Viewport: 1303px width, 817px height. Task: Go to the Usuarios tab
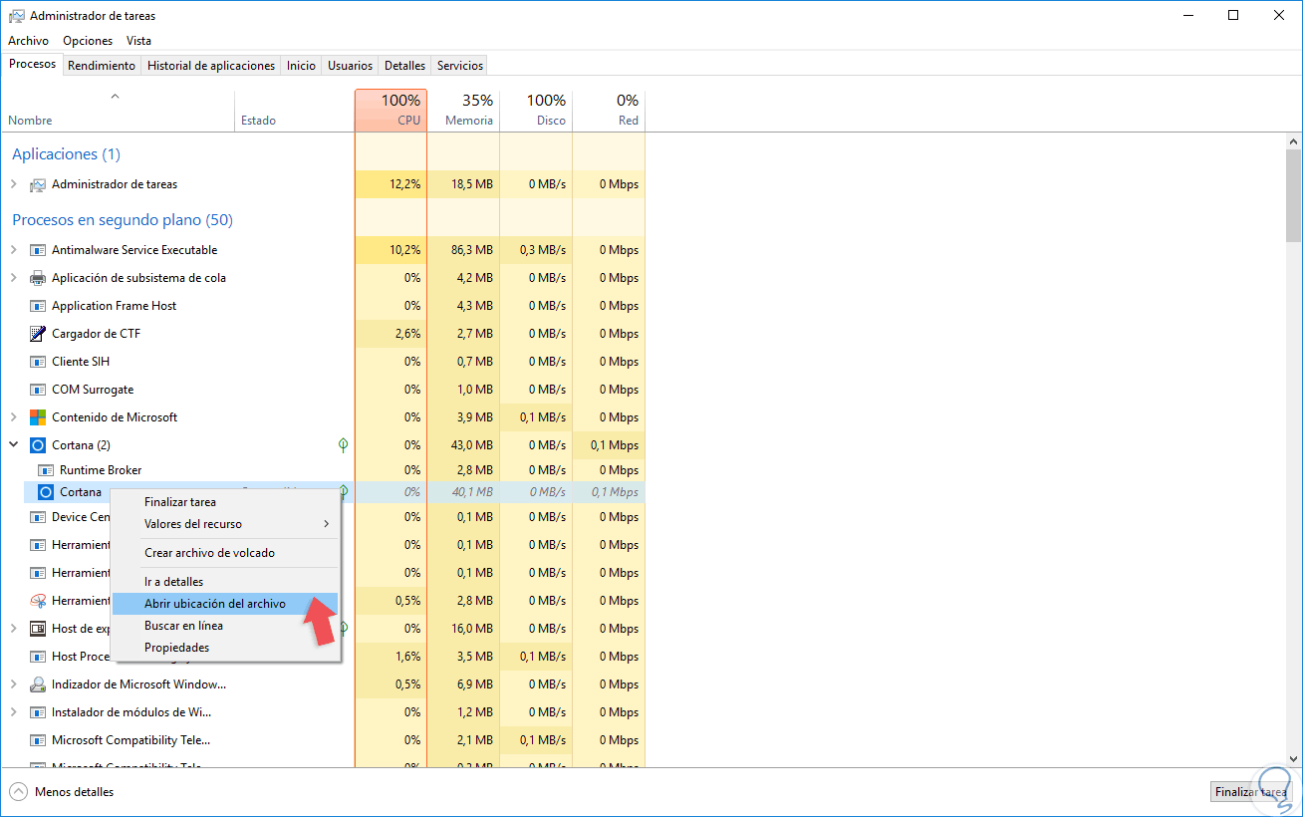pos(351,66)
